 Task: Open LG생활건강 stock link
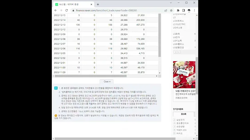(x=178, y=47)
